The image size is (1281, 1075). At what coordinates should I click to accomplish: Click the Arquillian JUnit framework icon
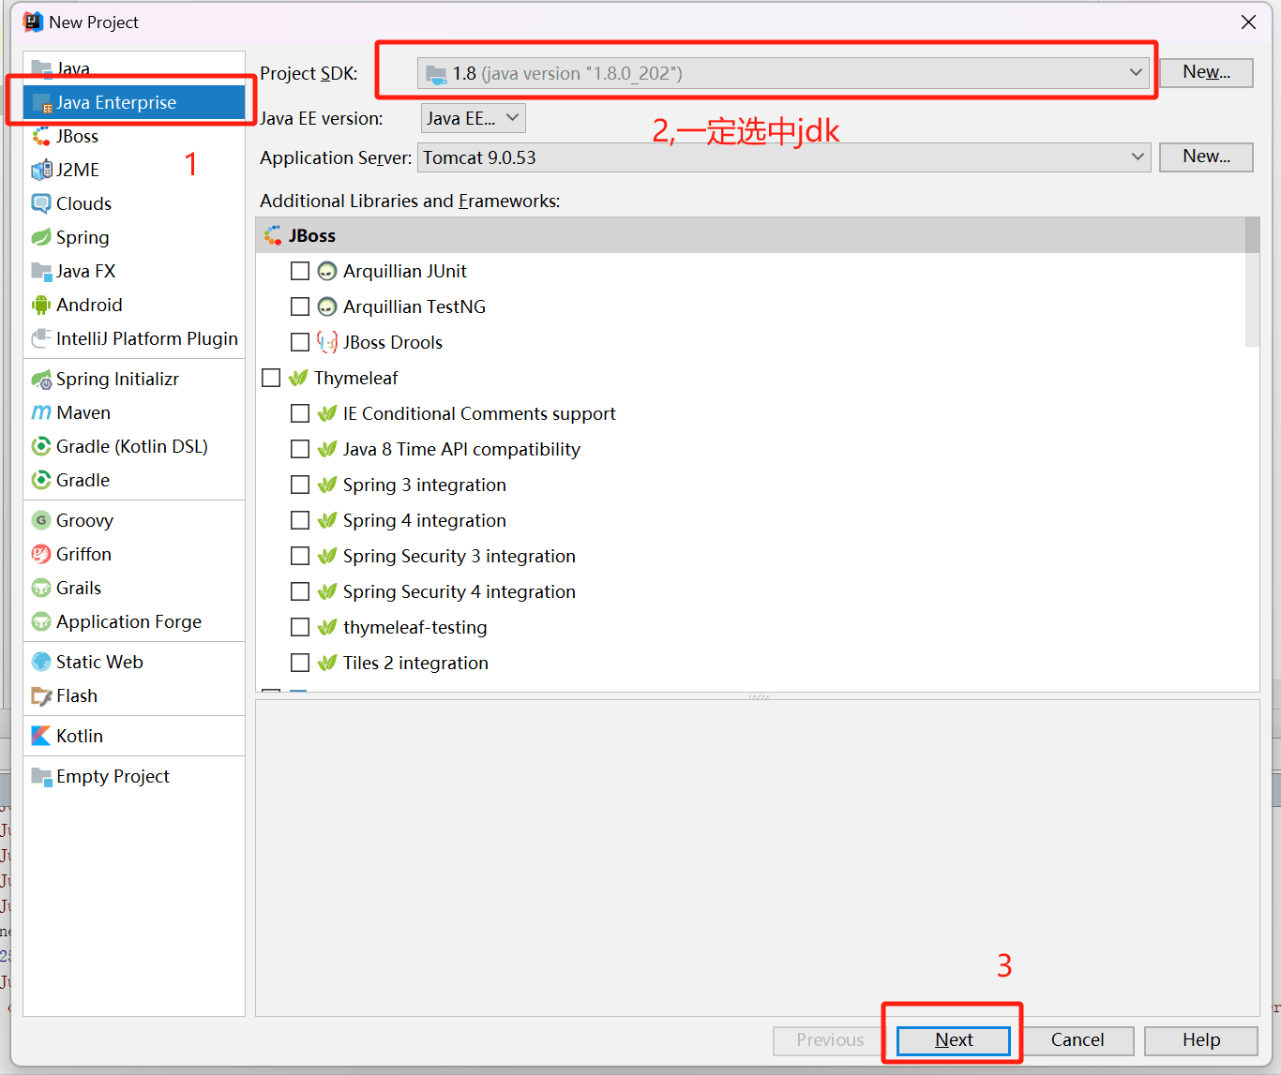pyautogui.click(x=327, y=272)
